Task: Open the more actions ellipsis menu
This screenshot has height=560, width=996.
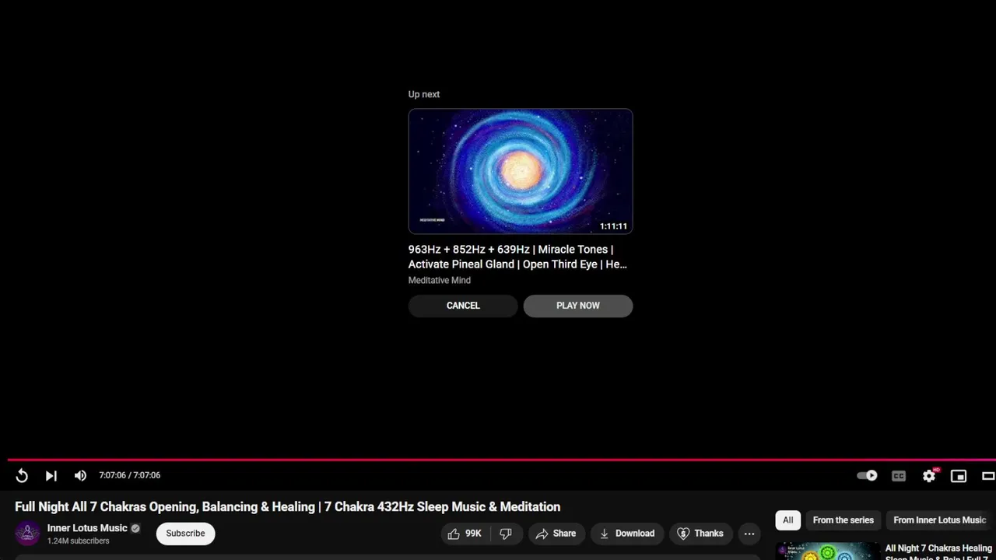Action: click(x=749, y=534)
